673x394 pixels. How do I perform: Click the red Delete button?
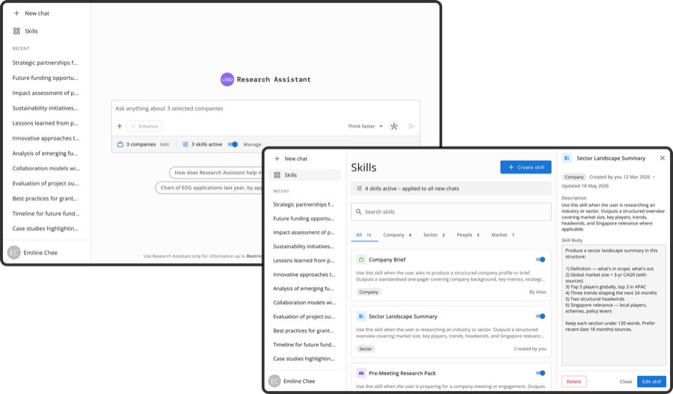point(574,381)
